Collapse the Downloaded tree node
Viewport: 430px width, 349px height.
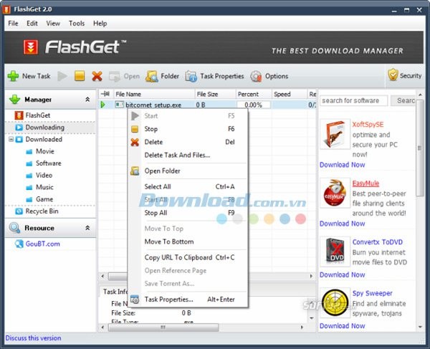pyautogui.click(x=11, y=139)
